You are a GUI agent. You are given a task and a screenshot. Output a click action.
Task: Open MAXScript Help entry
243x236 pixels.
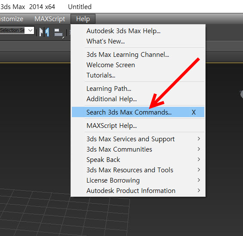[x=138, y=125]
